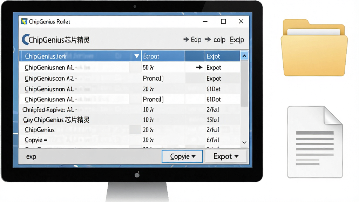Viewport: 359px width, 202px height.
Task: Minimize the ChipGenius window
Action: pos(205,21)
